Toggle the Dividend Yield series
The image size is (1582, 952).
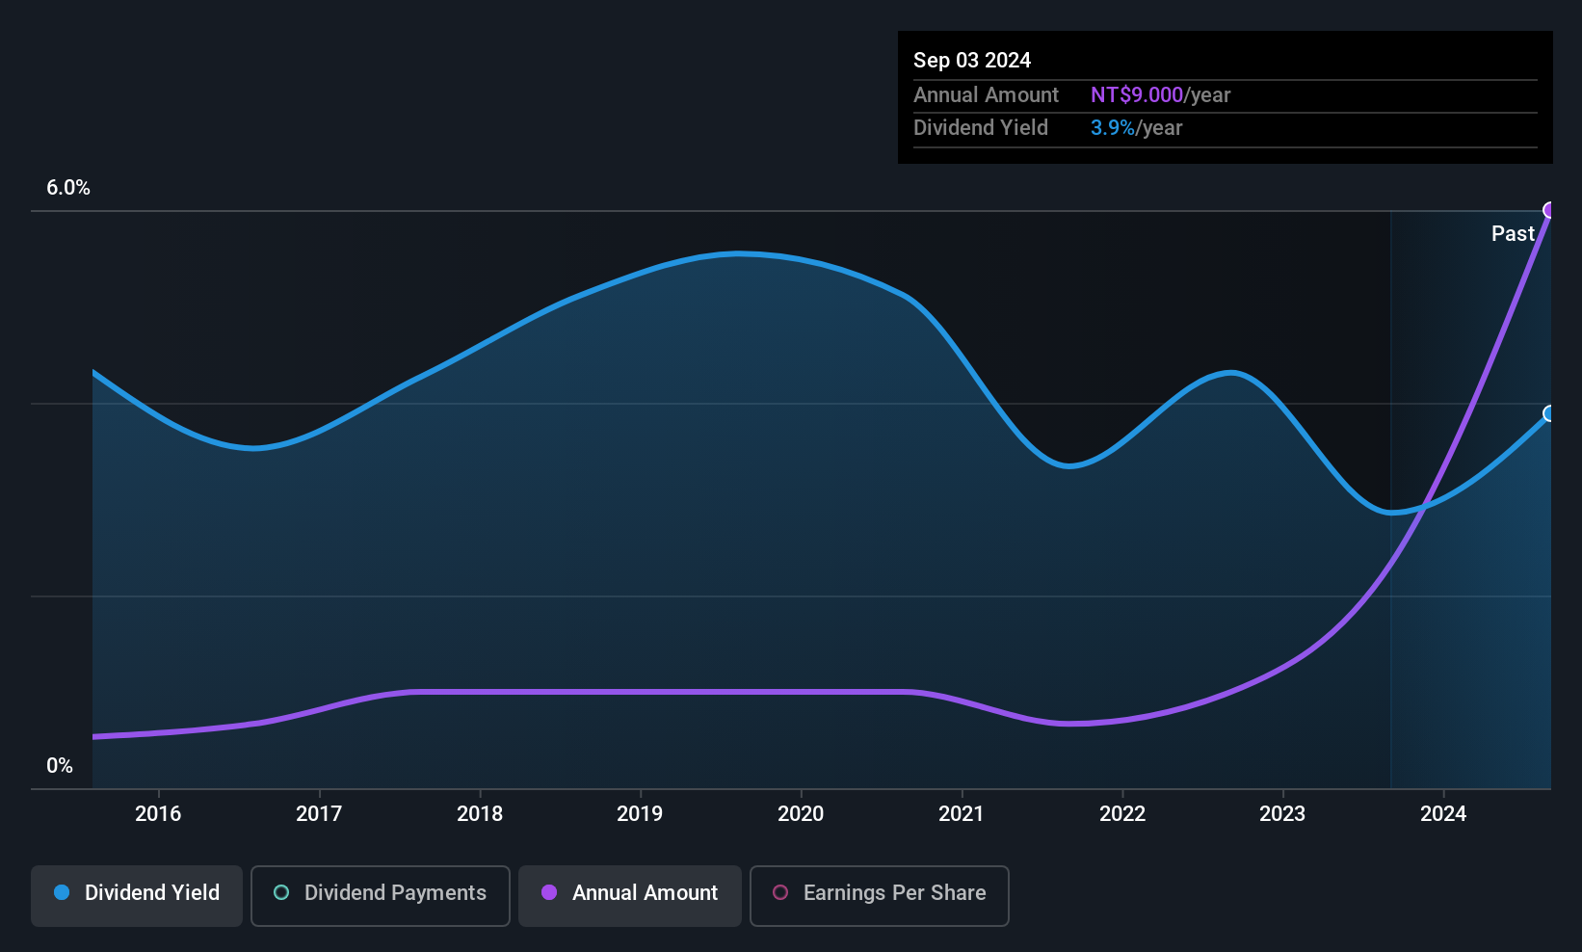pos(136,895)
